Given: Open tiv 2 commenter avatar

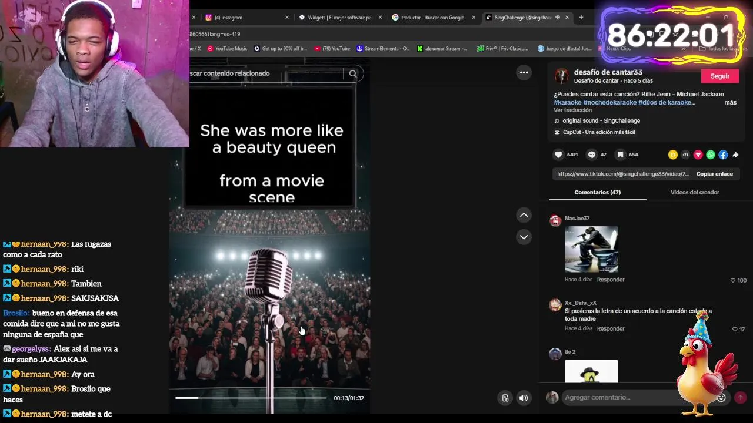Looking at the screenshot, I should tap(555, 354).
